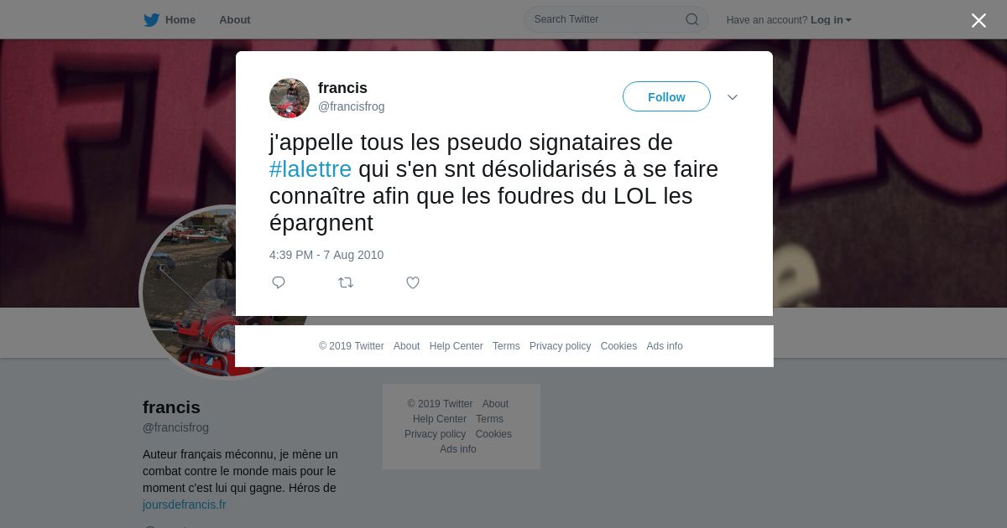Open Privacy policy in the modal footer
Screen dimensions: 1007x528
tap(561, 346)
